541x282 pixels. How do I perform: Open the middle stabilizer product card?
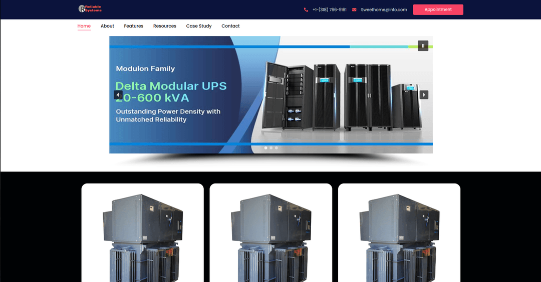tap(271, 233)
